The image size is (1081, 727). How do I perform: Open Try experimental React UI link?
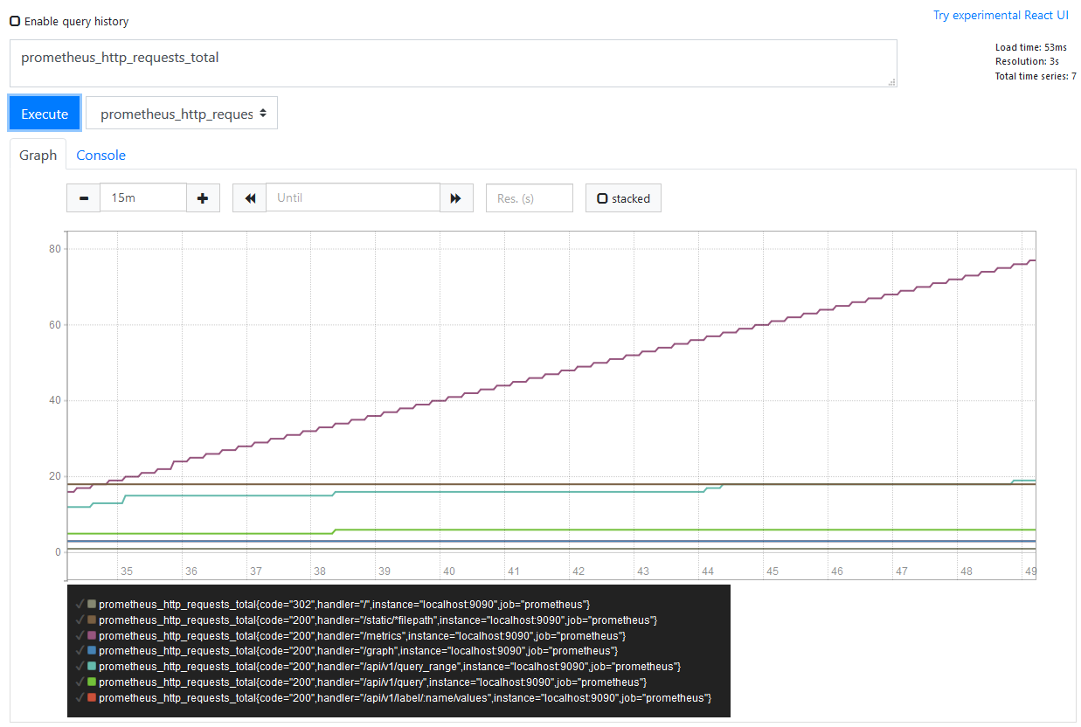(x=1001, y=15)
